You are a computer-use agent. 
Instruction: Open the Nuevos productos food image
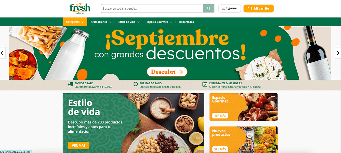click(258, 140)
